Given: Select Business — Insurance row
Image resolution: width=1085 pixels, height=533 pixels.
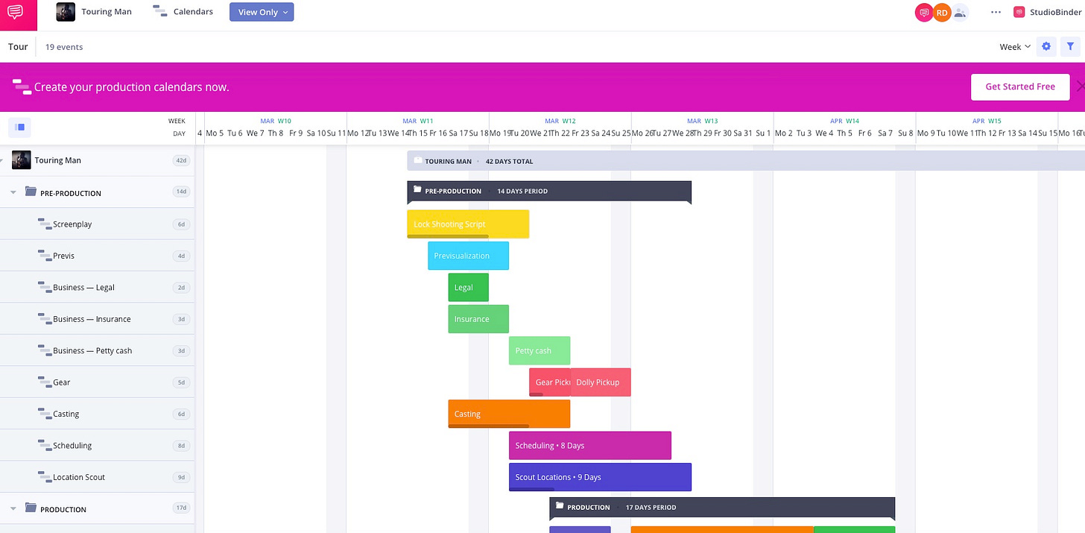Looking at the screenshot, I should 97,319.
